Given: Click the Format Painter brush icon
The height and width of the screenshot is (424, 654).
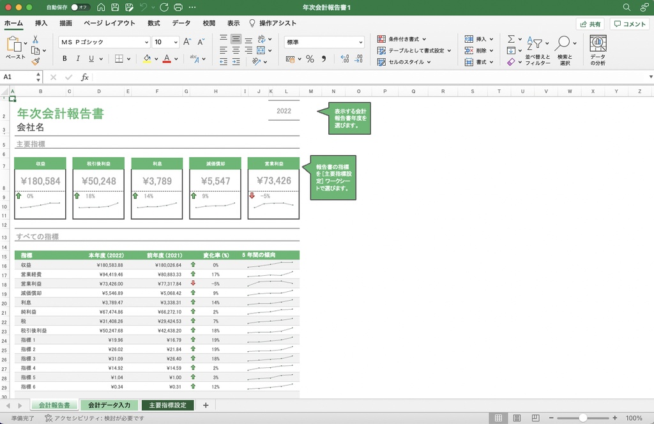Looking at the screenshot, I should click(x=36, y=62).
